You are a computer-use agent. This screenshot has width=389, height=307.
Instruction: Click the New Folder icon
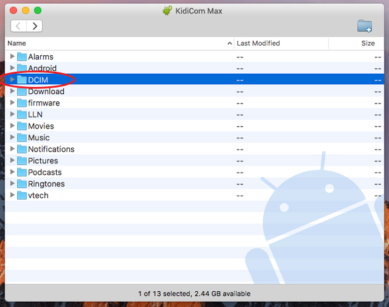(x=365, y=26)
